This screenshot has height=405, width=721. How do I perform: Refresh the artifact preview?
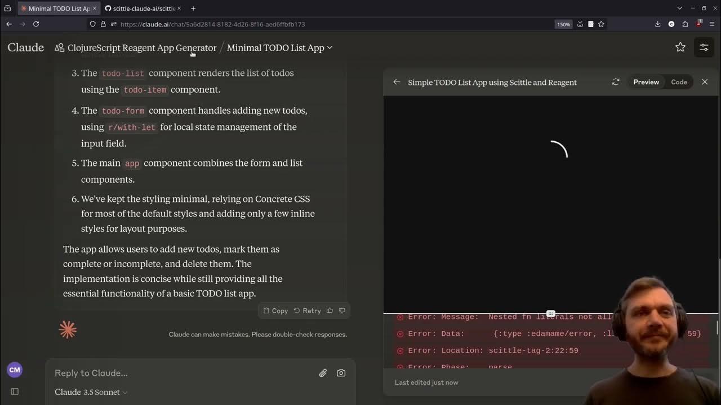[616, 82]
